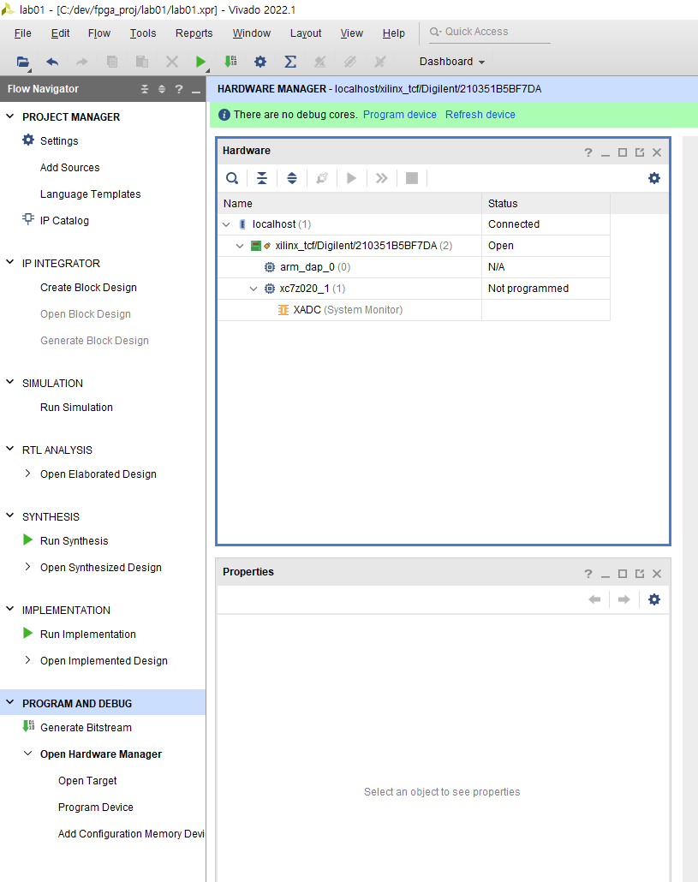Click Open Target under Hardware Manager
This screenshot has height=882, width=698.
coord(87,781)
